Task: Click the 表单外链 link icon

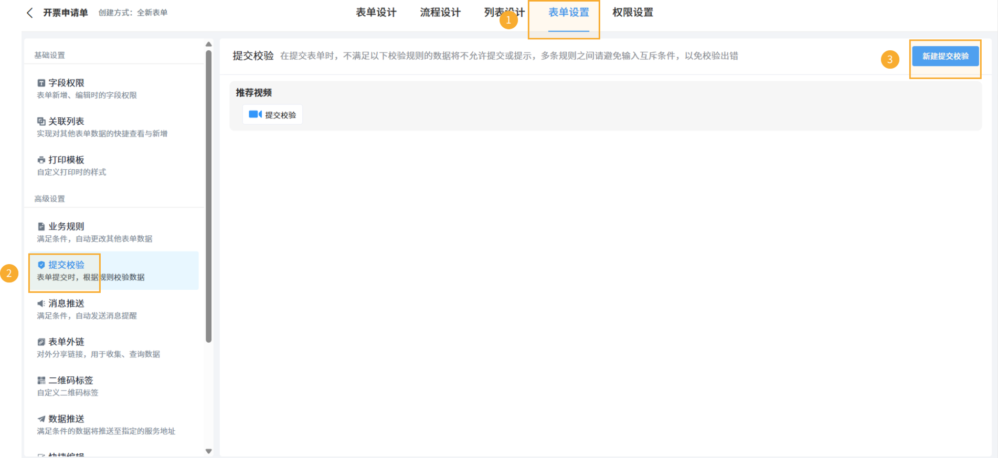Action: 41,342
